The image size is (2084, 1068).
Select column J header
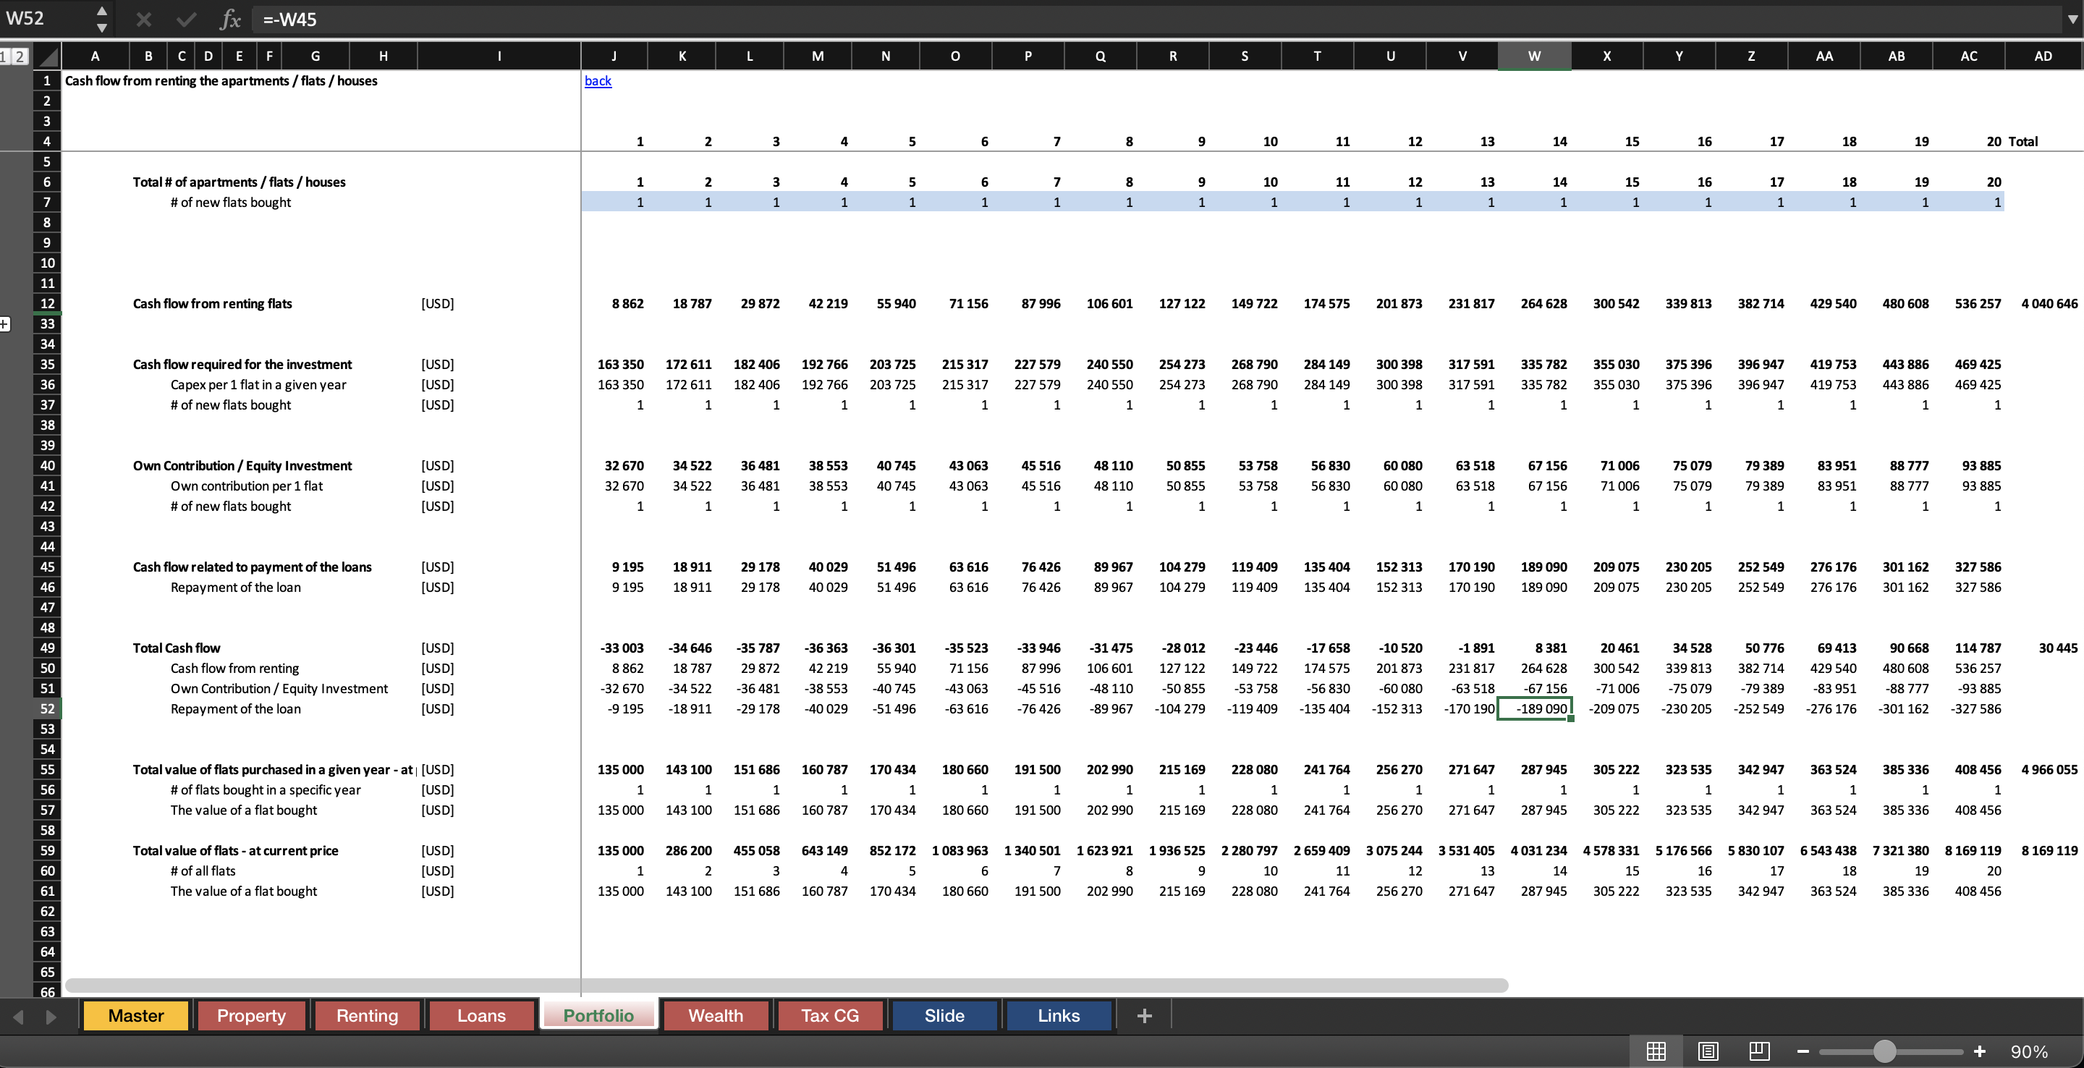click(x=614, y=56)
